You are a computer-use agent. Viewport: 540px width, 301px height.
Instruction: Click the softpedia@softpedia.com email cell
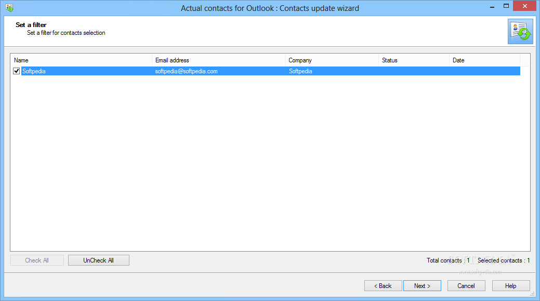click(x=186, y=71)
